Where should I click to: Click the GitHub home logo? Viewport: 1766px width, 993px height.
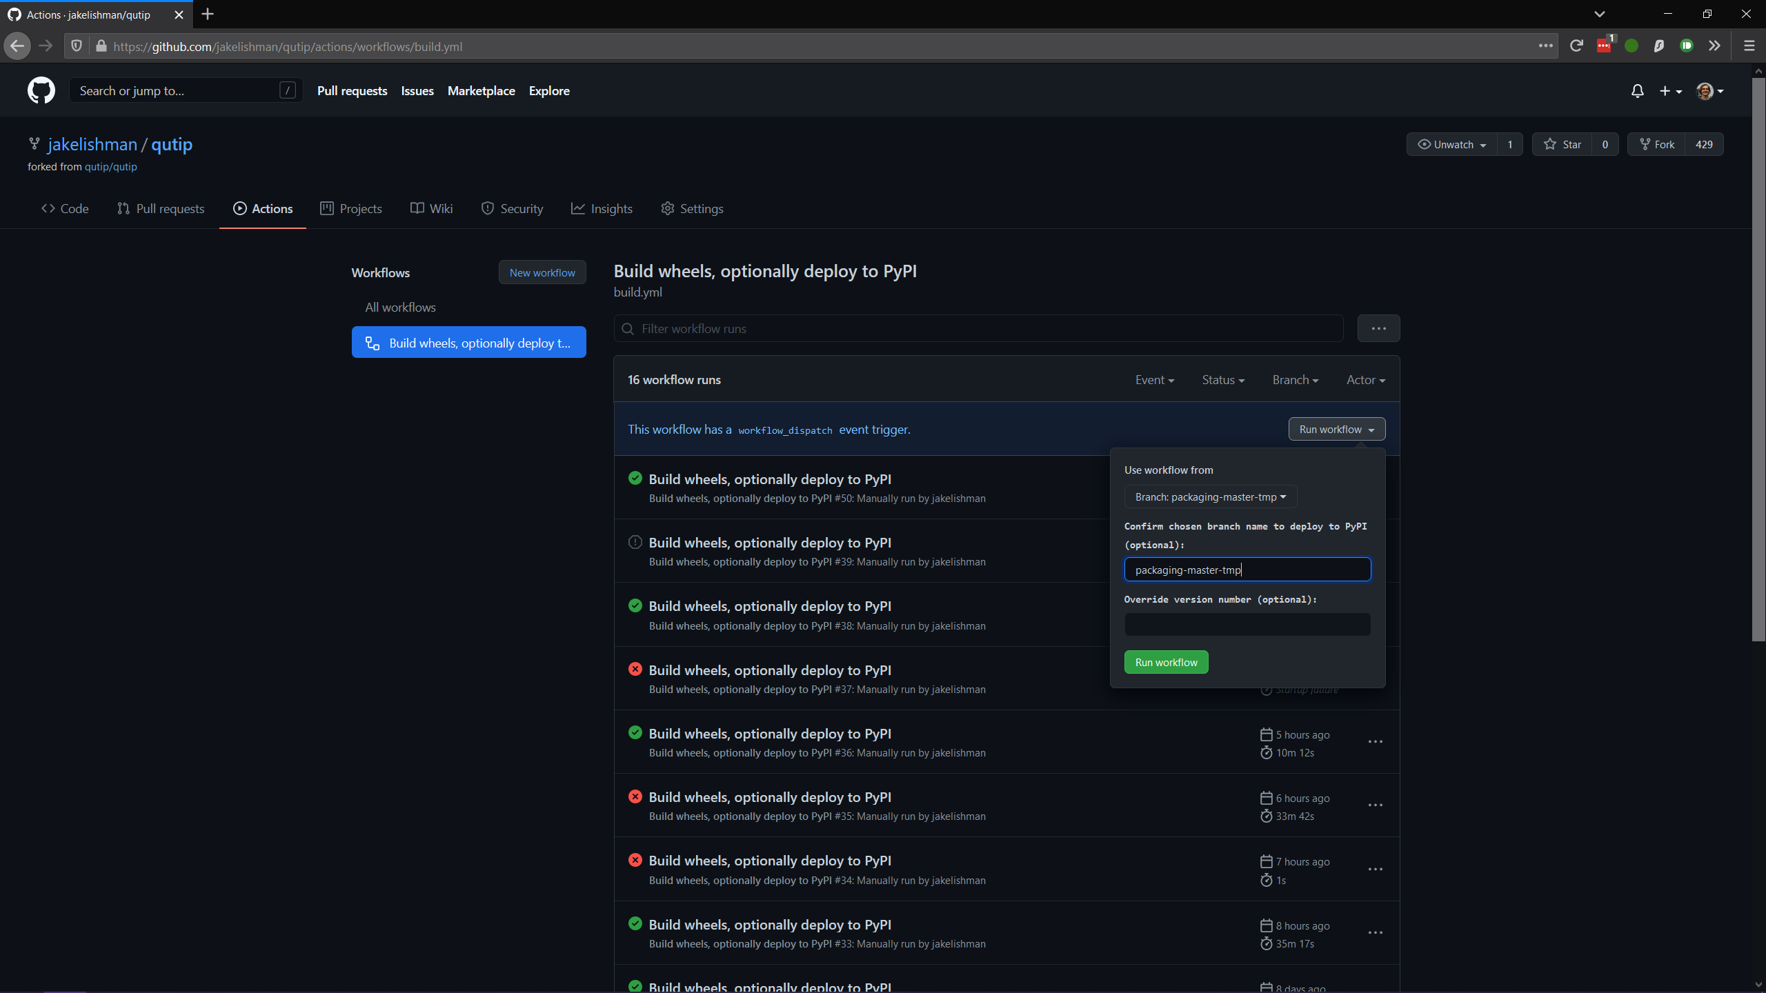click(41, 90)
